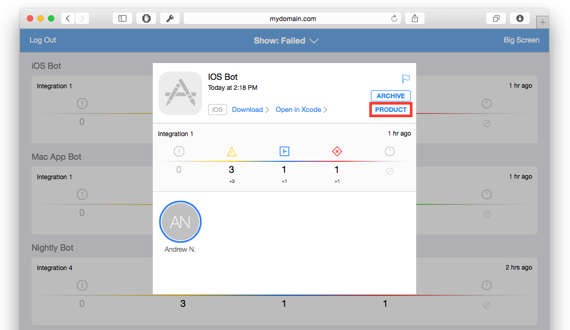Click the flag icon on IOS Bot
The image size is (570, 330).
point(406,78)
